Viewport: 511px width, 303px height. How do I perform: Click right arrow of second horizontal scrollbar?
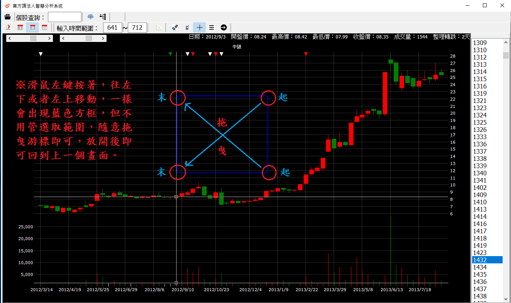(103, 38)
